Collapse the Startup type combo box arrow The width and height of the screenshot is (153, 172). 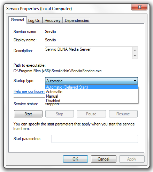(x=135, y=81)
